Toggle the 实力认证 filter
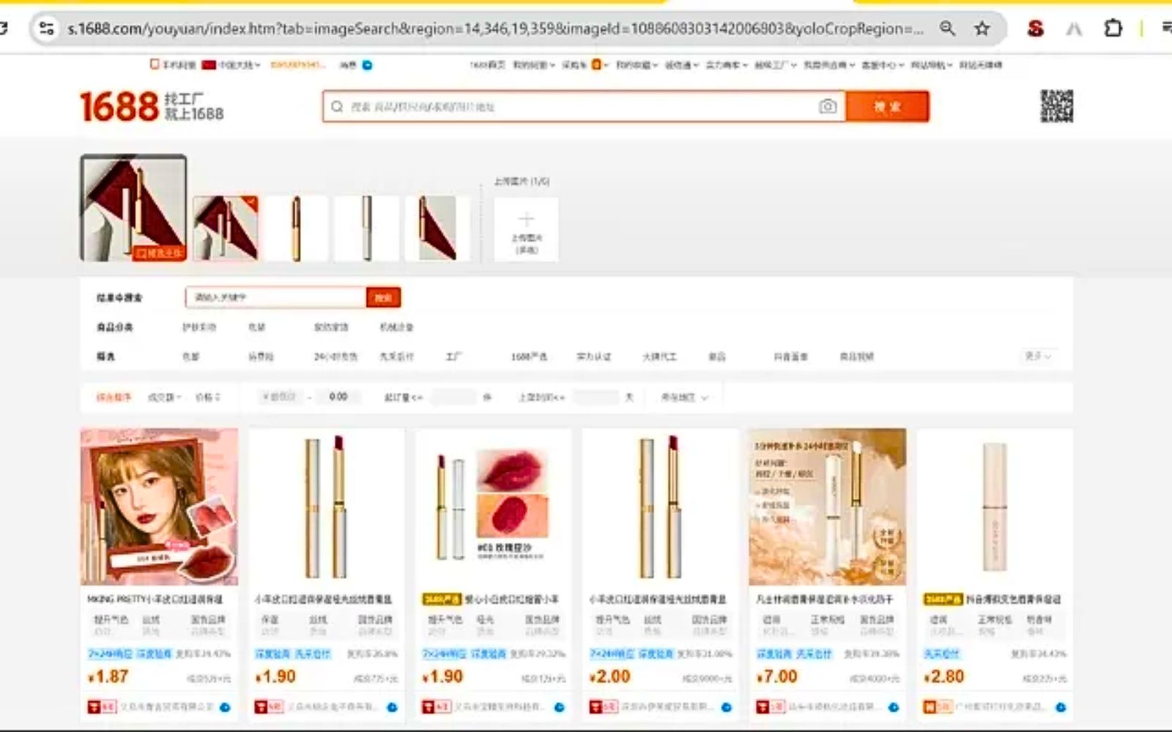1172x732 pixels. tap(593, 356)
